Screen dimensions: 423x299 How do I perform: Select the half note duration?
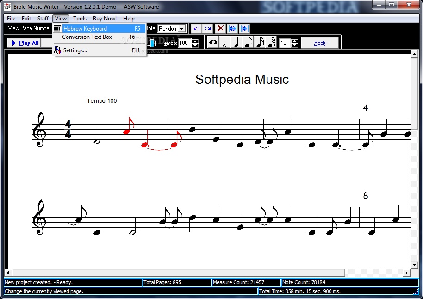[225, 43]
